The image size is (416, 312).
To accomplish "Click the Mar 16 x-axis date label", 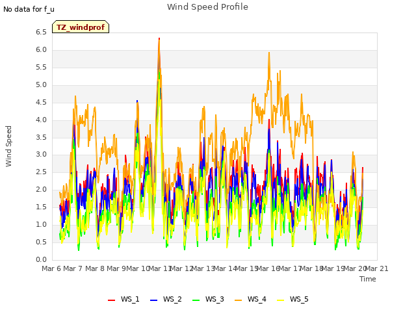I will click(x=268, y=268).
